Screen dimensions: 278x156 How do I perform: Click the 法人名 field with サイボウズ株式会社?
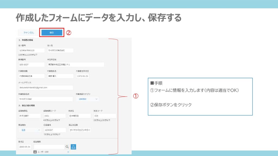pos(60,50)
